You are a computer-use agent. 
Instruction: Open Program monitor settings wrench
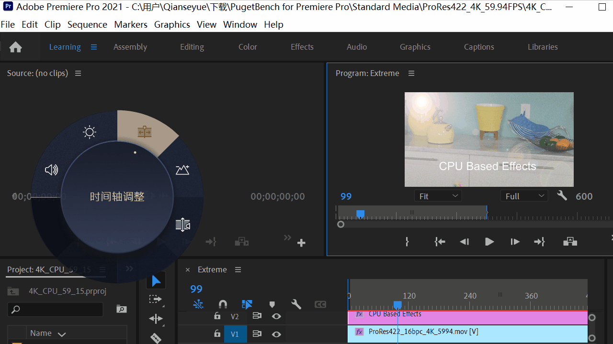point(562,196)
